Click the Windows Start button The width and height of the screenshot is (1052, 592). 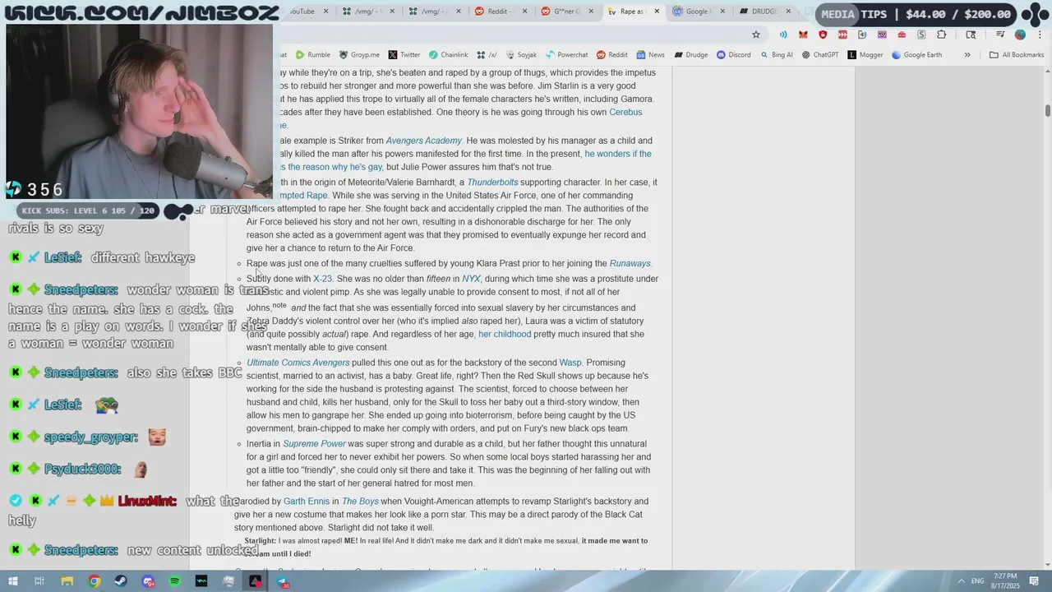13,581
